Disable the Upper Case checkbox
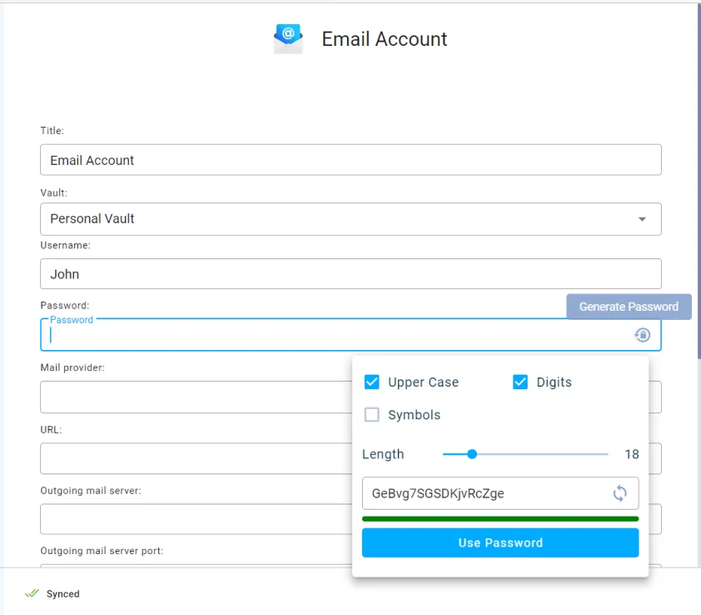 coord(371,382)
